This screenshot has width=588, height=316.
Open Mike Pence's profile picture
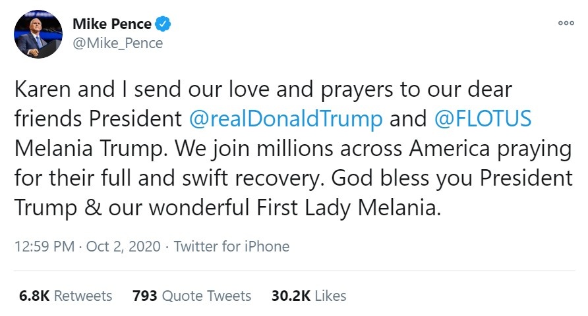38,34
